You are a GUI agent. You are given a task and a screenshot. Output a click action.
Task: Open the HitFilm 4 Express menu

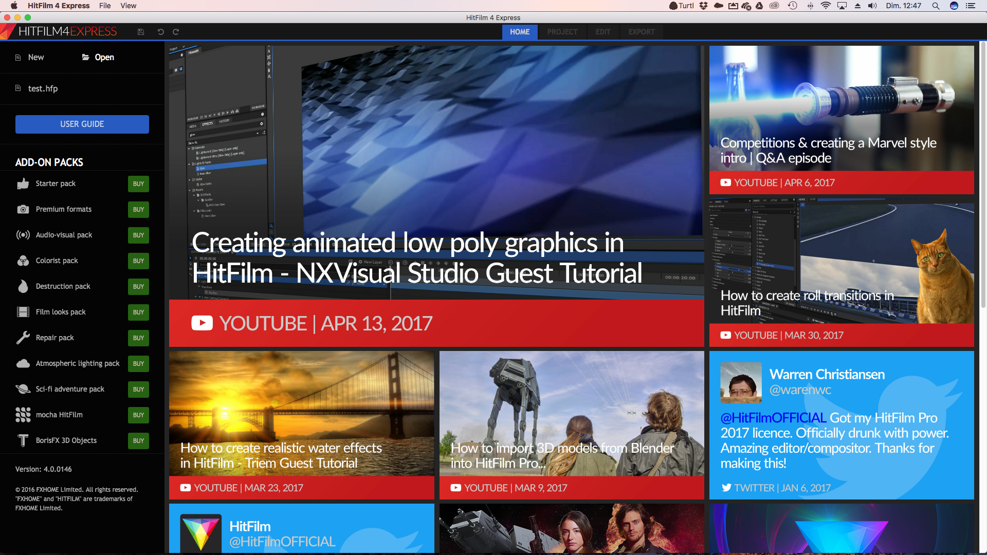pos(59,6)
